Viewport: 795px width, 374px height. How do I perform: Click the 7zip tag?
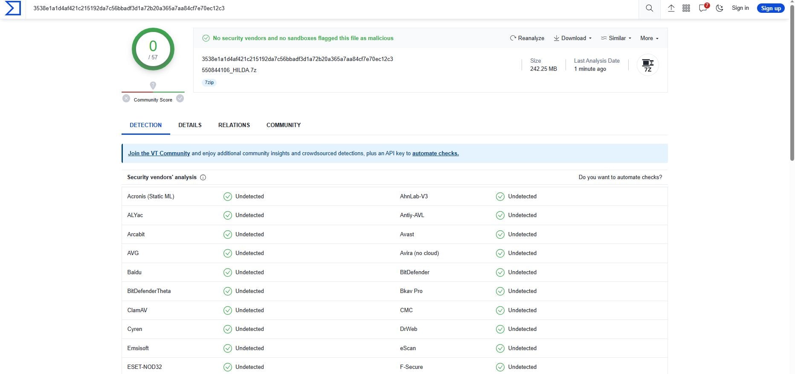tap(209, 82)
